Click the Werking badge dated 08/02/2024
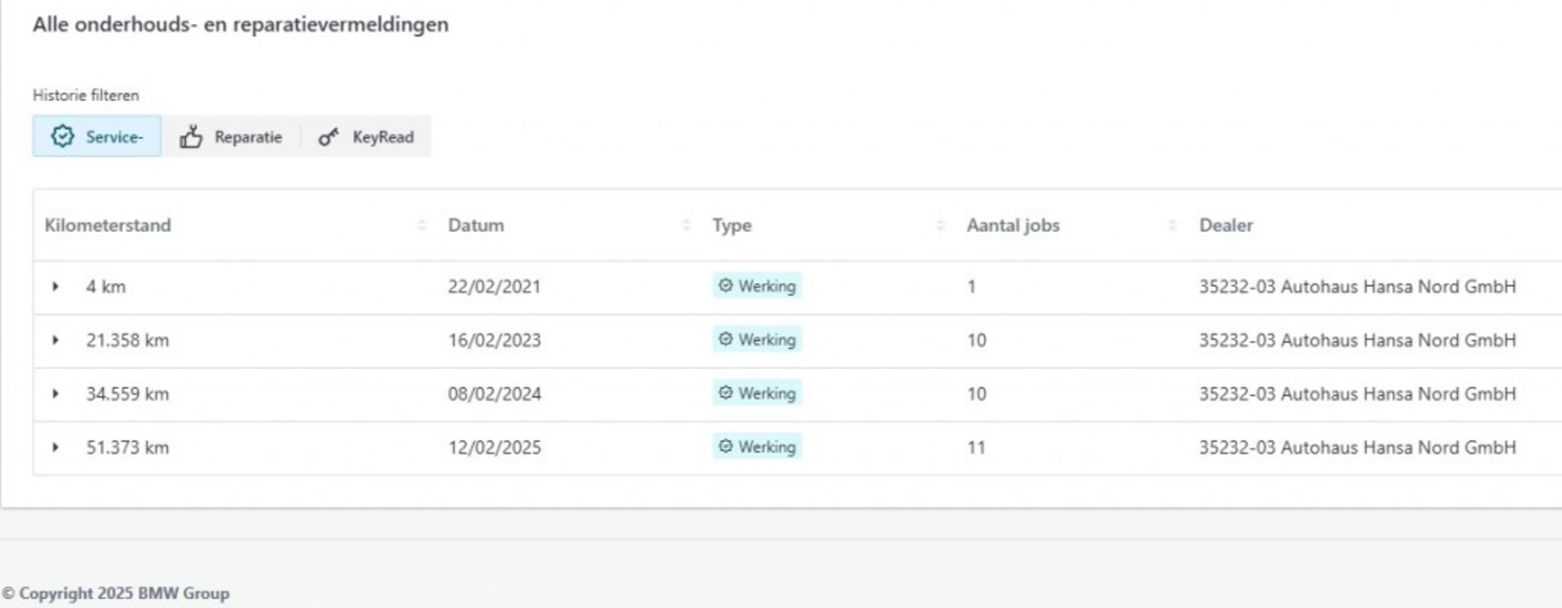The width and height of the screenshot is (1562, 608). 757,393
